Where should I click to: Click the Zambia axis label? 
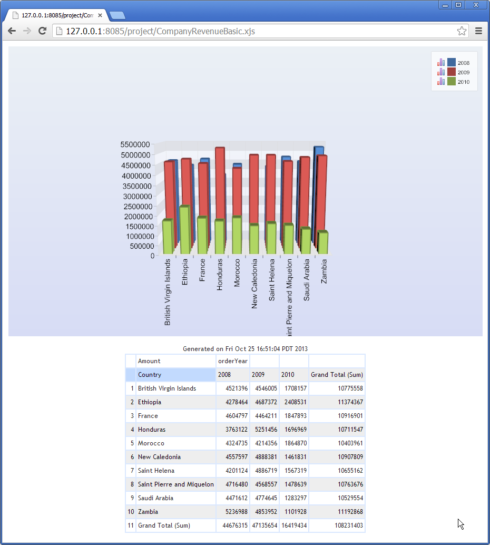pos(324,271)
